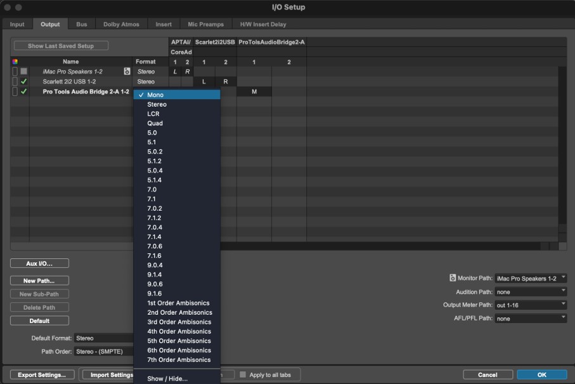The height and width of the screenshot is (384, 575).
Task: Click the Export Settings button
Action: [41, 374]
